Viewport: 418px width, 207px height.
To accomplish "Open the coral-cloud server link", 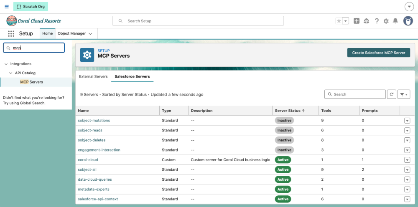I will tap(88, 160).
